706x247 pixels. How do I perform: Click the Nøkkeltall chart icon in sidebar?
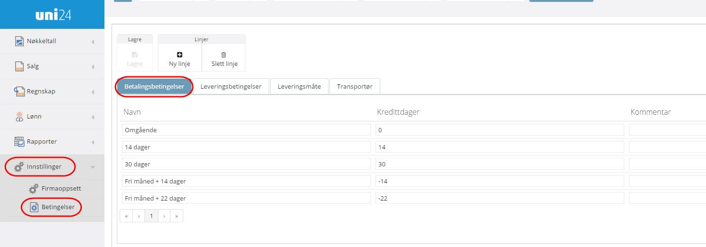tap(19, 41)
